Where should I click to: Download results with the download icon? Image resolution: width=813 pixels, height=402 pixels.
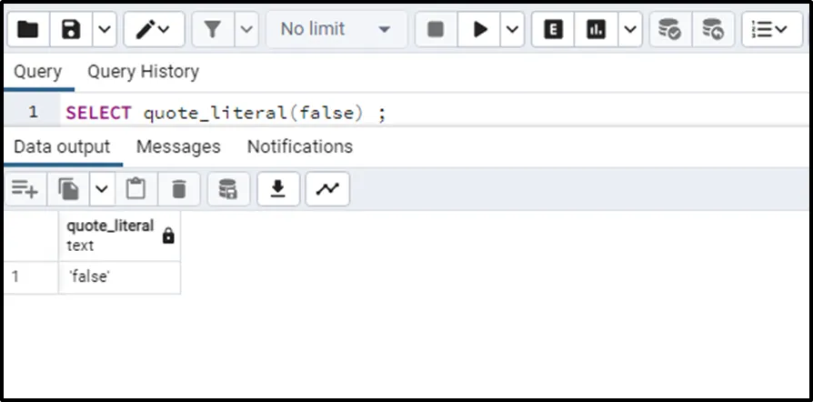pos(278,189)
